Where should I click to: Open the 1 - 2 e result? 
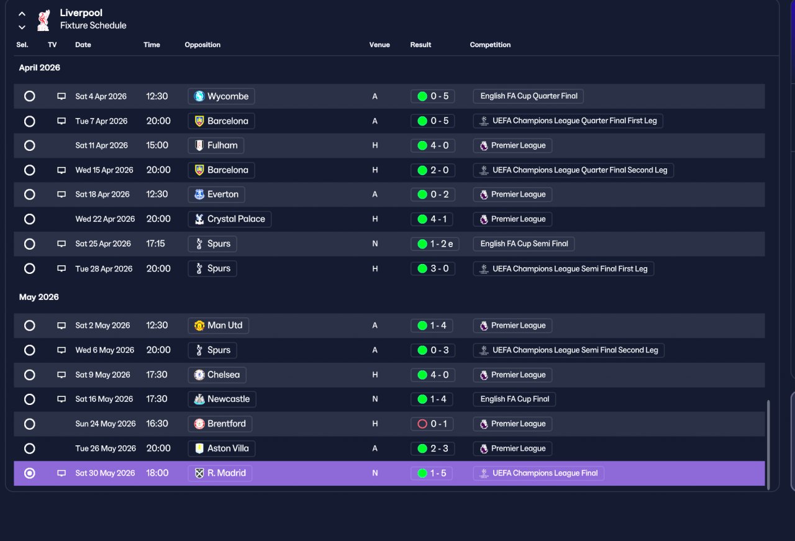[435, 244]
